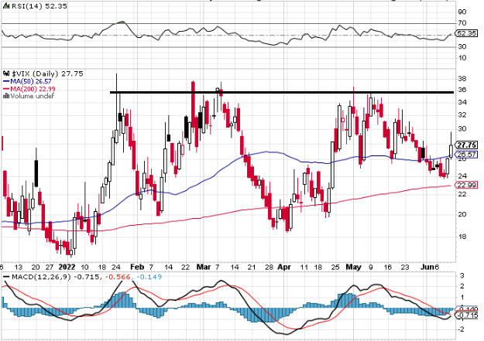Click the Volume undef bar icon
Image resolution: width=484 pixels, height=341 pixels.
click(x=6, y=96)
